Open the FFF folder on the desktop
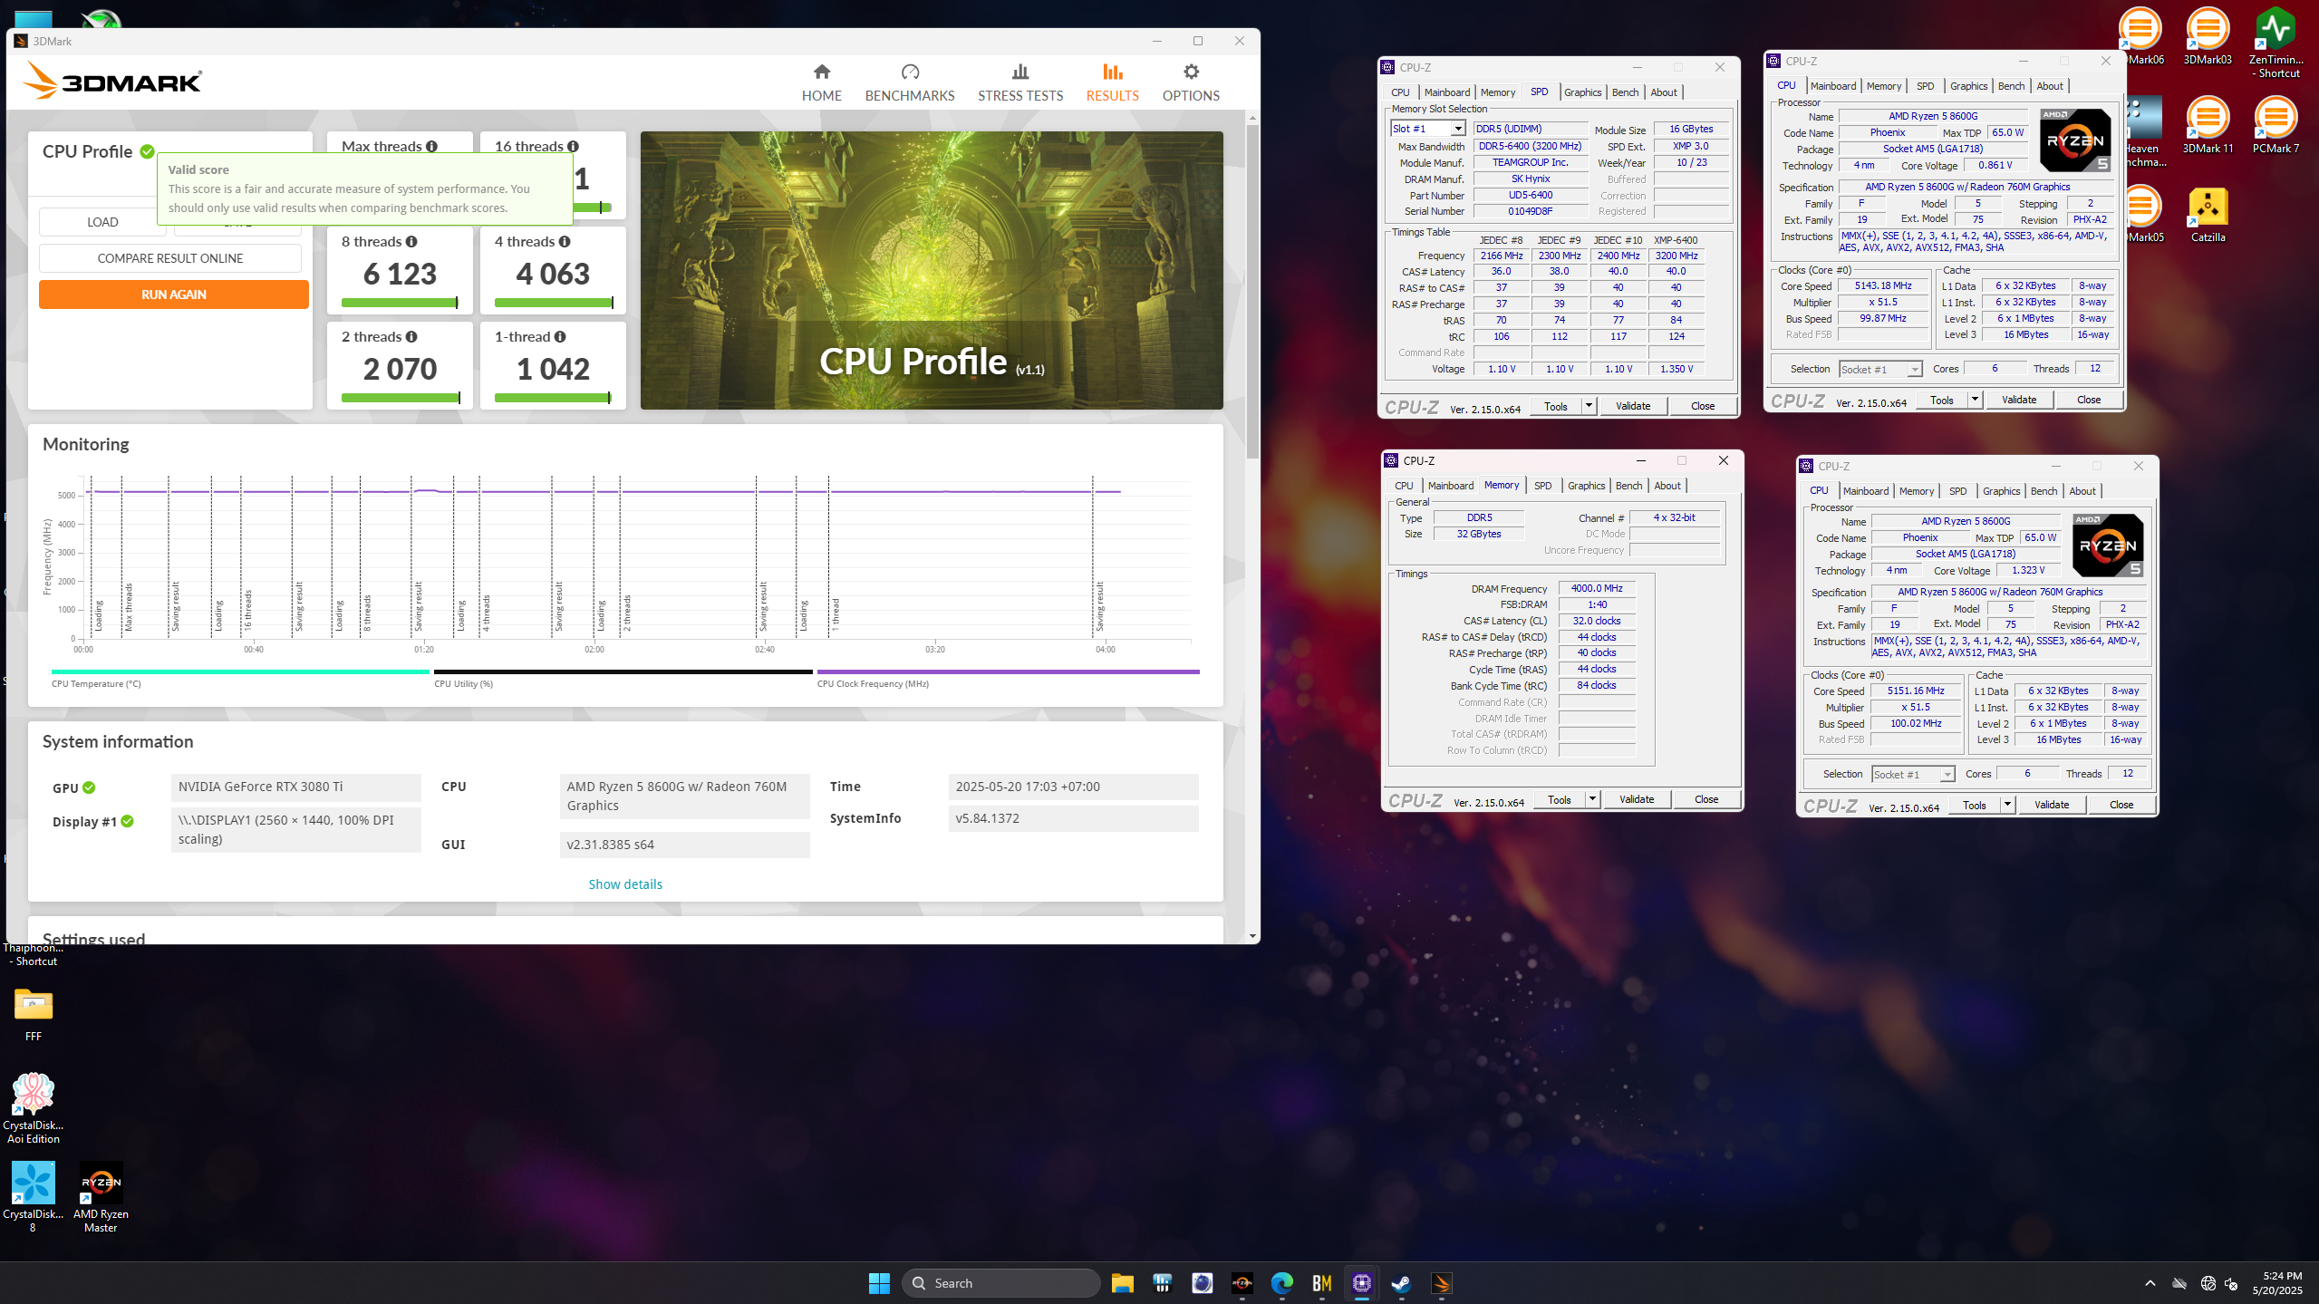 tap(34, 1013)
